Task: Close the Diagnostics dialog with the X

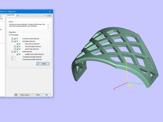Action: pos(50,12)
